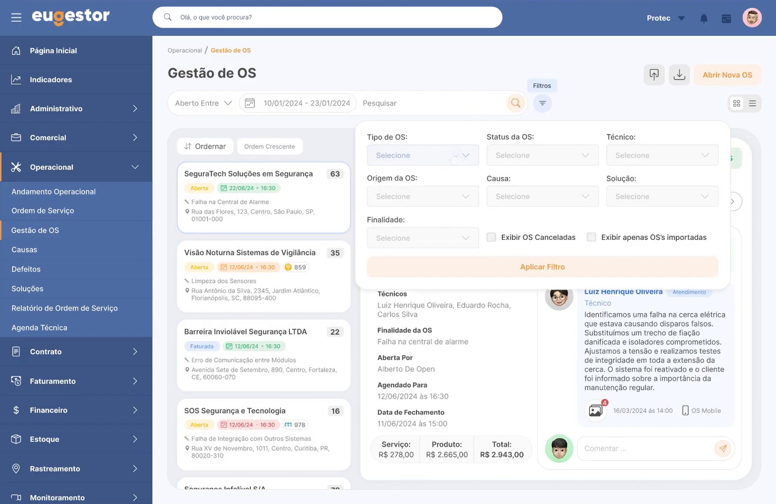Click the Ordem Crescente button

click(x=270, y=146)
